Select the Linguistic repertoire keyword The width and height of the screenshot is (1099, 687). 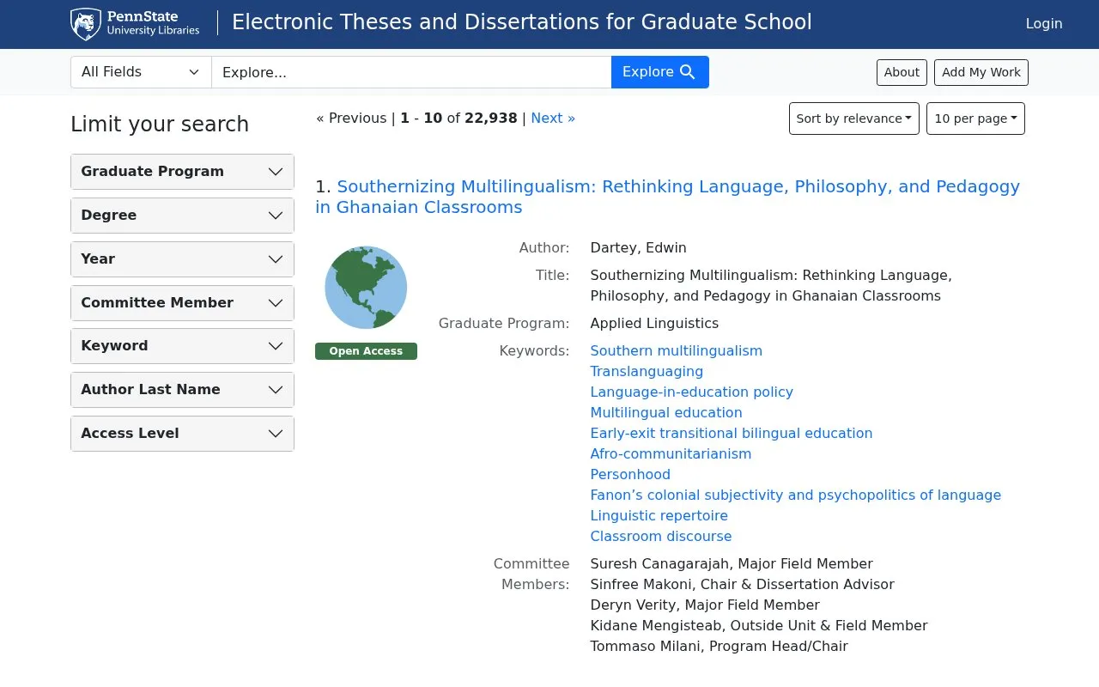(659, 515)
